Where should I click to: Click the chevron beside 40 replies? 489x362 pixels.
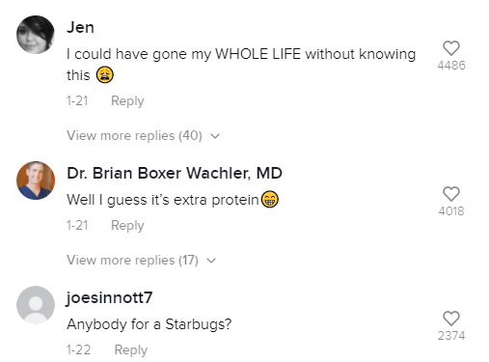point(215,136)
